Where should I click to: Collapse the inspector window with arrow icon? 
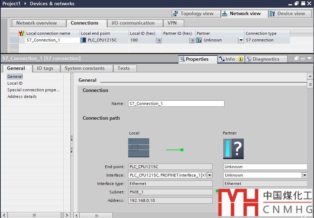point(309,59)
